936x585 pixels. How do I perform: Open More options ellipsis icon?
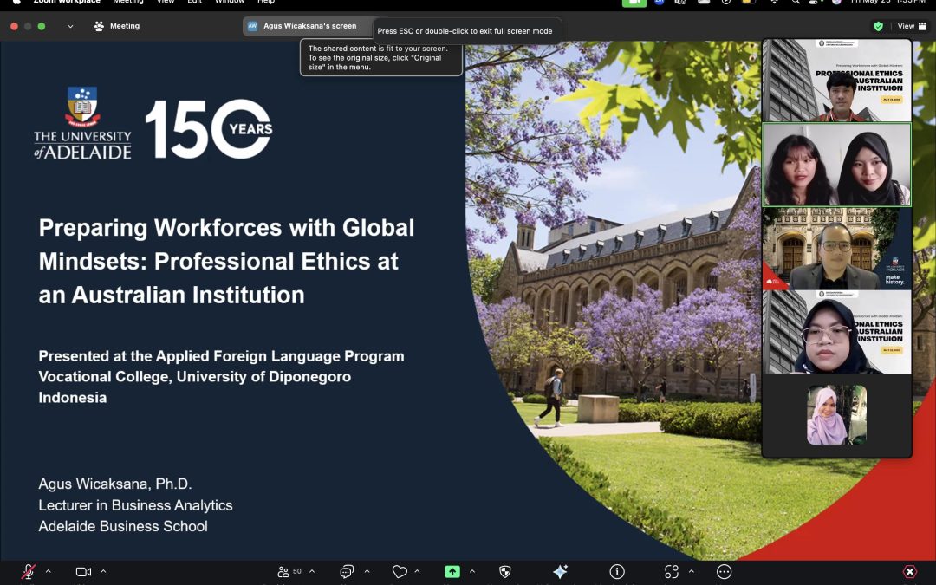pyautogui.click(x=724, y=572)
